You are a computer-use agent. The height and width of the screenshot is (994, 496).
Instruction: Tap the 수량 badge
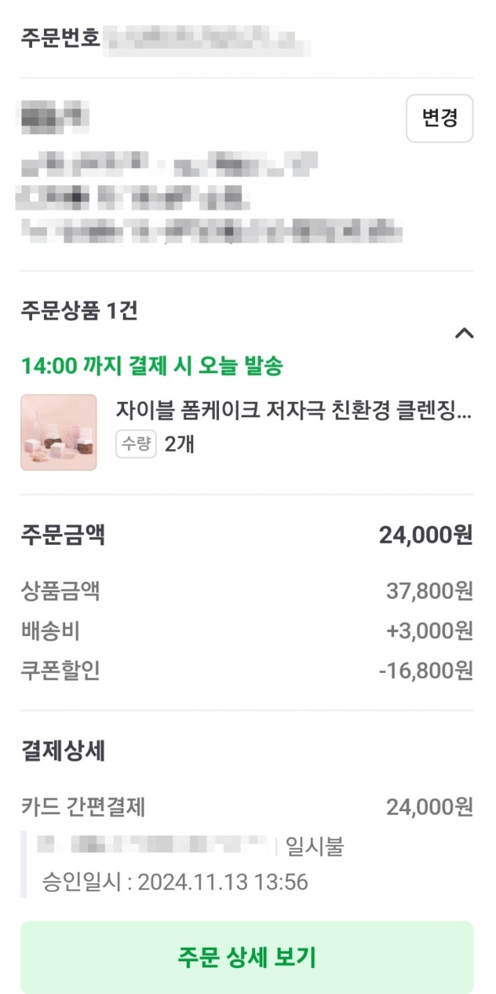[x=136, y=444]
